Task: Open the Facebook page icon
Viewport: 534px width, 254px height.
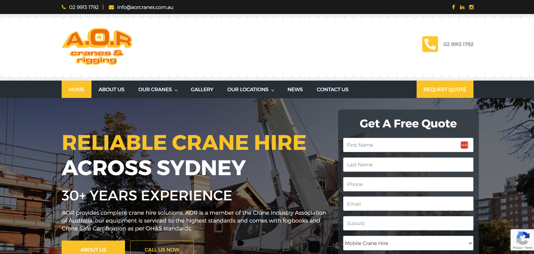Action: tap(453, 7)
